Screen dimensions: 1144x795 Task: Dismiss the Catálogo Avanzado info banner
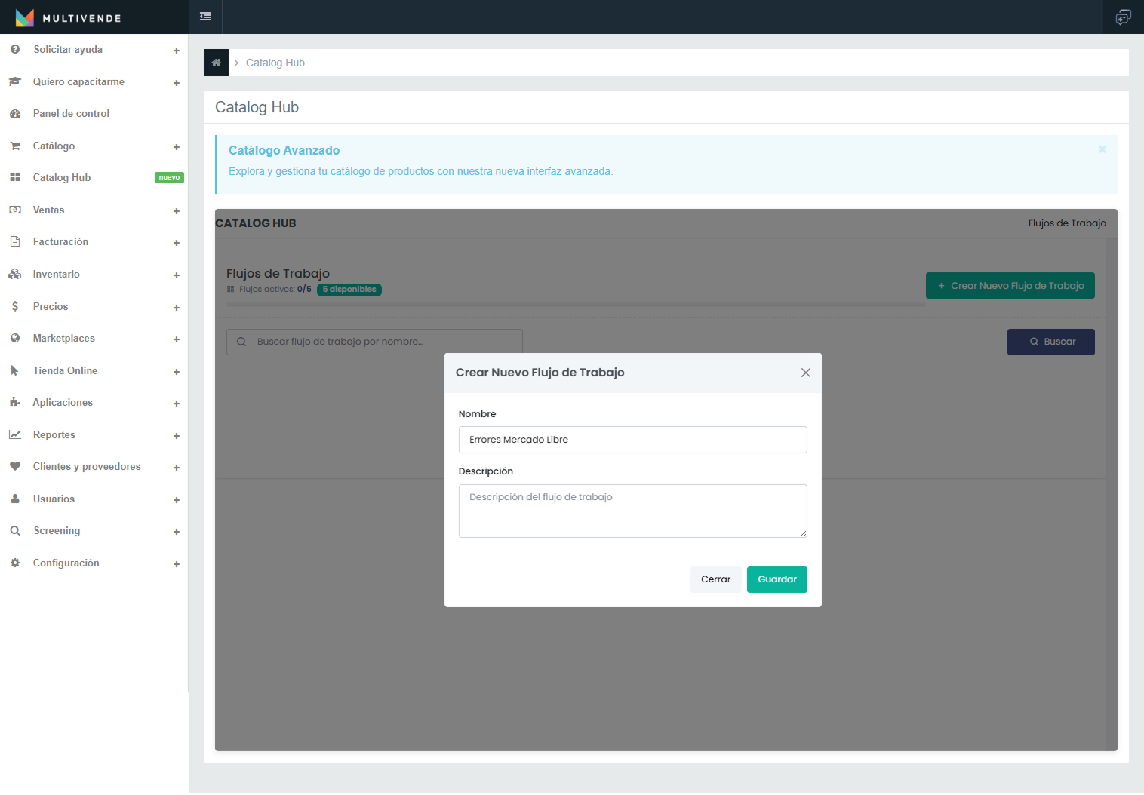[1102, 149]
